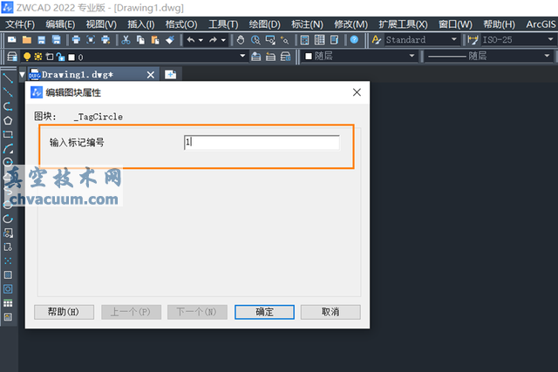Click the 取消 button
Screen dimensions: 558x372
pos(330,312)
